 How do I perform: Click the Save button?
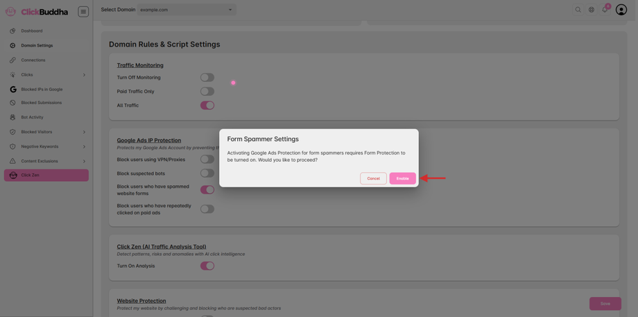(x=605, y=304)
